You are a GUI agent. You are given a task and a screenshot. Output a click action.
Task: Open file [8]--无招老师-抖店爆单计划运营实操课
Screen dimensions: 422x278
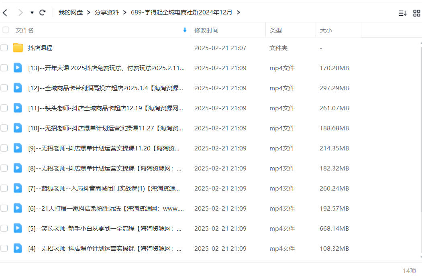pos(105,168)
